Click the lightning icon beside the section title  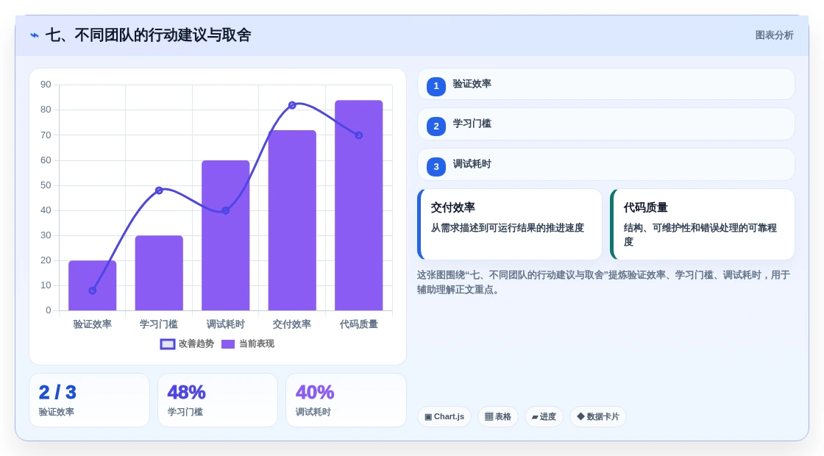pyautogui.click(x=35, y=36)
